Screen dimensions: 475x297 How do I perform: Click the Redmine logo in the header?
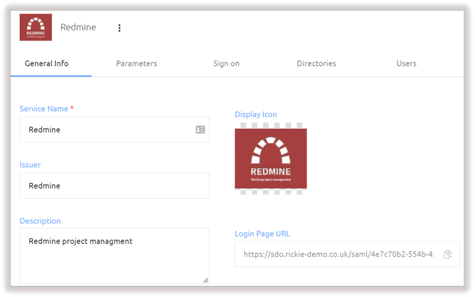[x=36, y=27]
